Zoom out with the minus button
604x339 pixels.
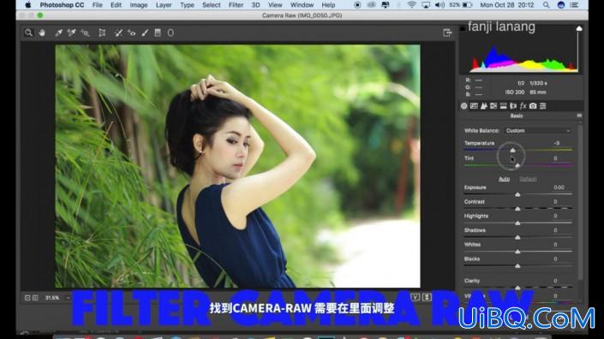point(27,298)
